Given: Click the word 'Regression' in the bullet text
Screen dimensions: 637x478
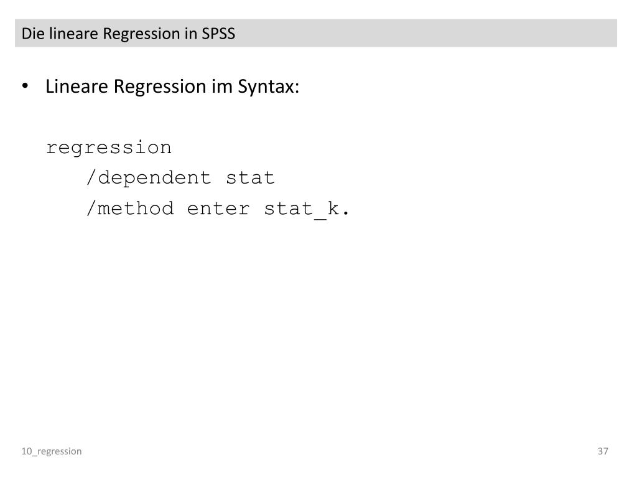Looking at the screenshot, I should point(160,87).
